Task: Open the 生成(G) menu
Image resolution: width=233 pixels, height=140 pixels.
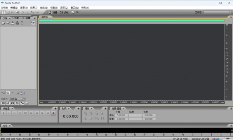Action: point(43,8)
